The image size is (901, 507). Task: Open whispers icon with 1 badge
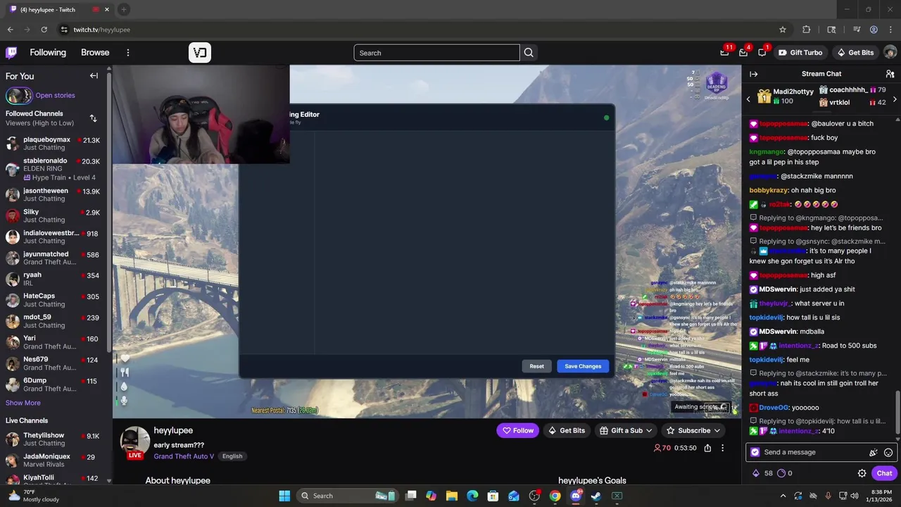coord(762,53)
